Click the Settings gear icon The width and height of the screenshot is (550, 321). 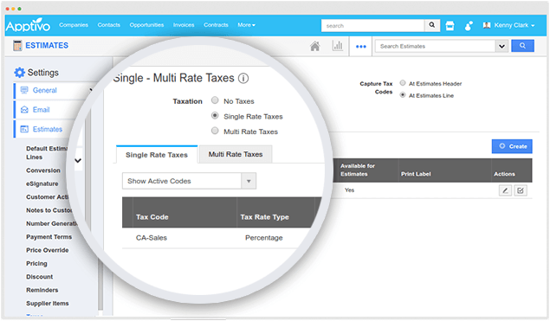tap(19, 73)
